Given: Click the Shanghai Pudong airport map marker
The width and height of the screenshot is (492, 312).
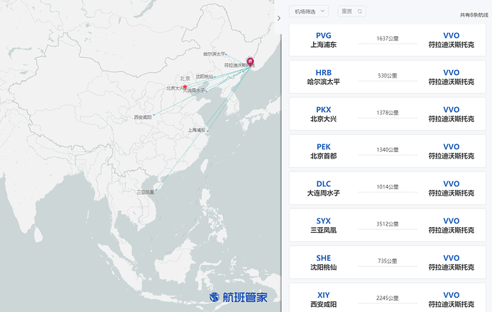Looking at the screenshot, I should coord(207,130).
